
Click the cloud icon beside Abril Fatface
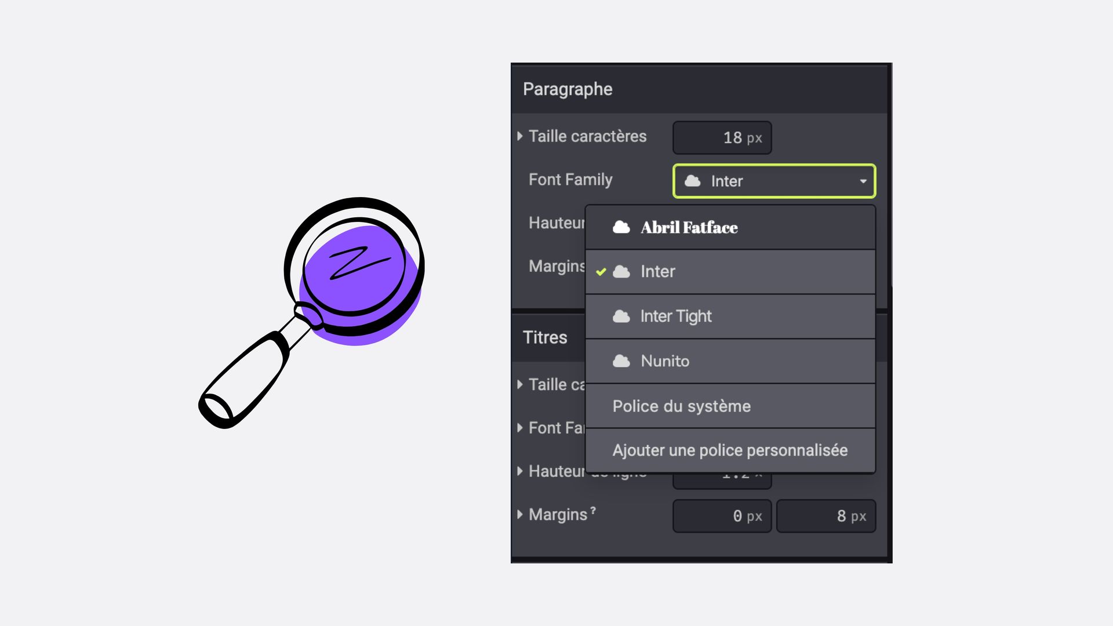[621, 227]
